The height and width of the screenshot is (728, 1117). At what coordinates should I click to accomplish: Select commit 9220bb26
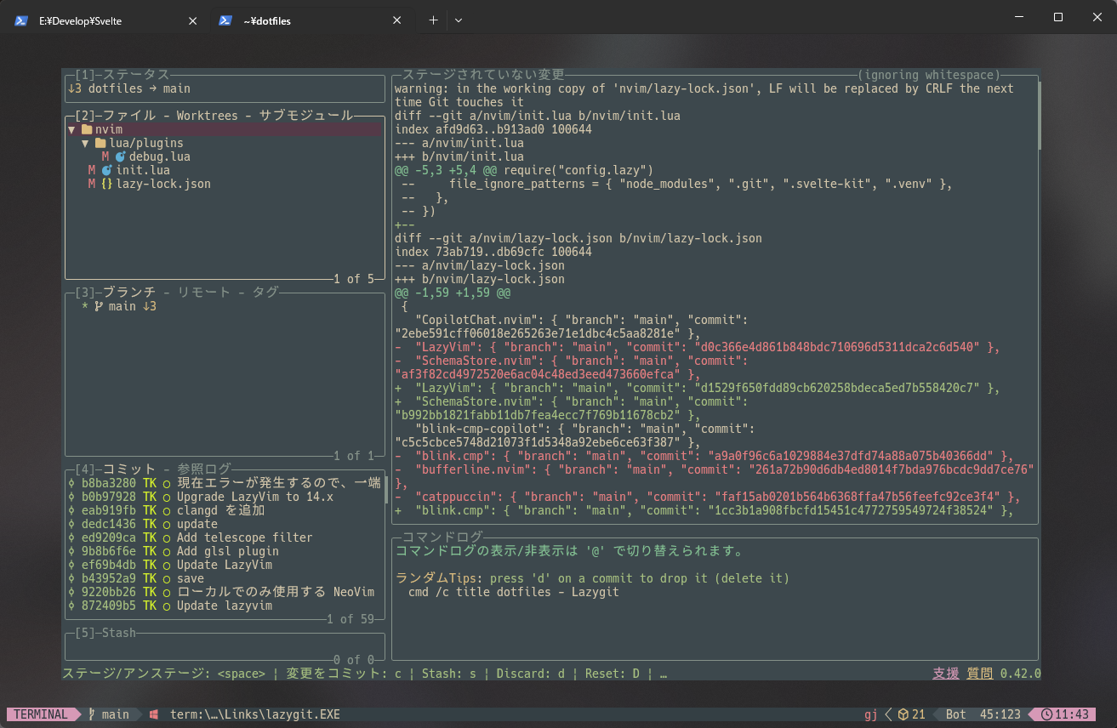[x=225, y=592]
